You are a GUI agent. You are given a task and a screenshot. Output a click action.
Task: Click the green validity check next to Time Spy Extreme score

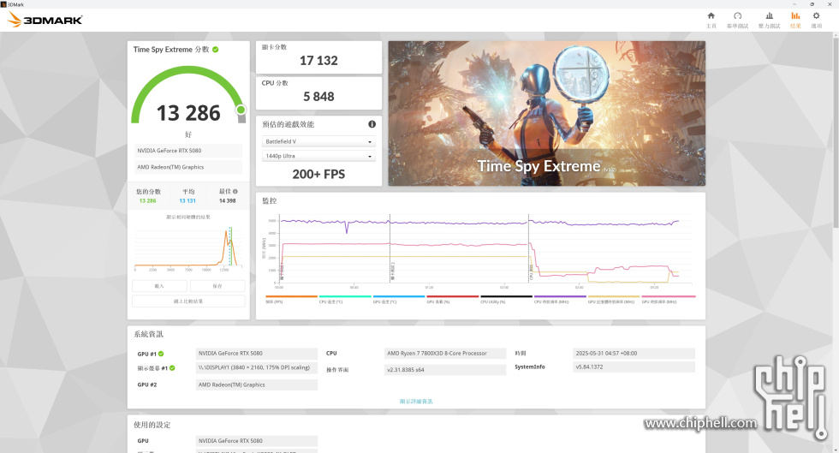click(x=216, y=50)
